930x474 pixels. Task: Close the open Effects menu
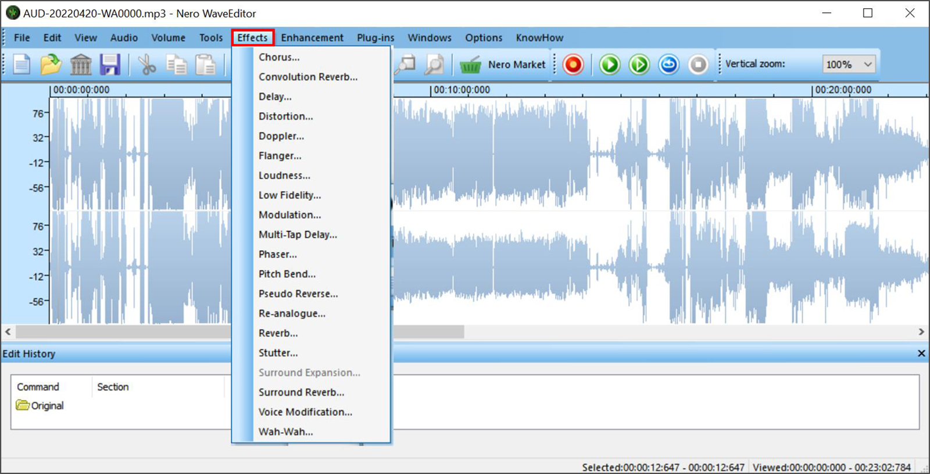pyautogui.click(x=253, y=38)
